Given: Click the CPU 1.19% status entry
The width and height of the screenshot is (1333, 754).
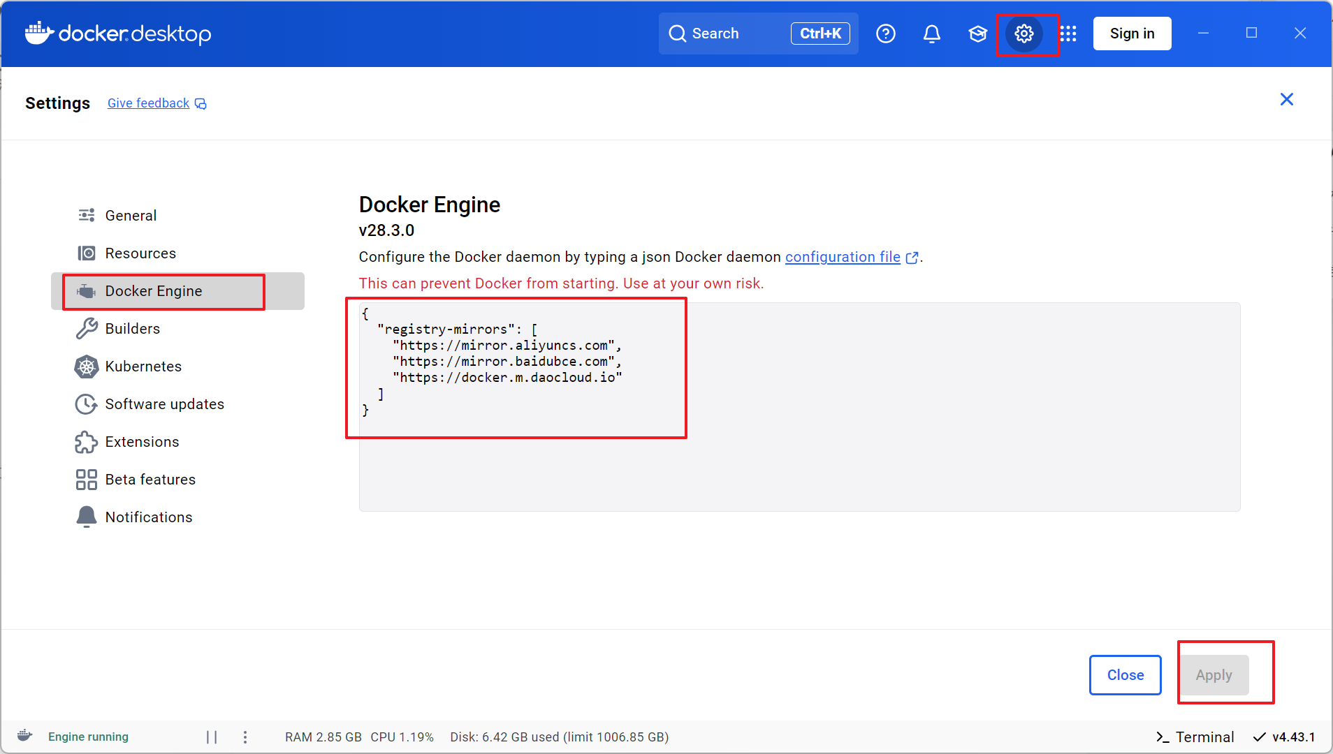Looking at the screenshot, I should pos(402,737).
